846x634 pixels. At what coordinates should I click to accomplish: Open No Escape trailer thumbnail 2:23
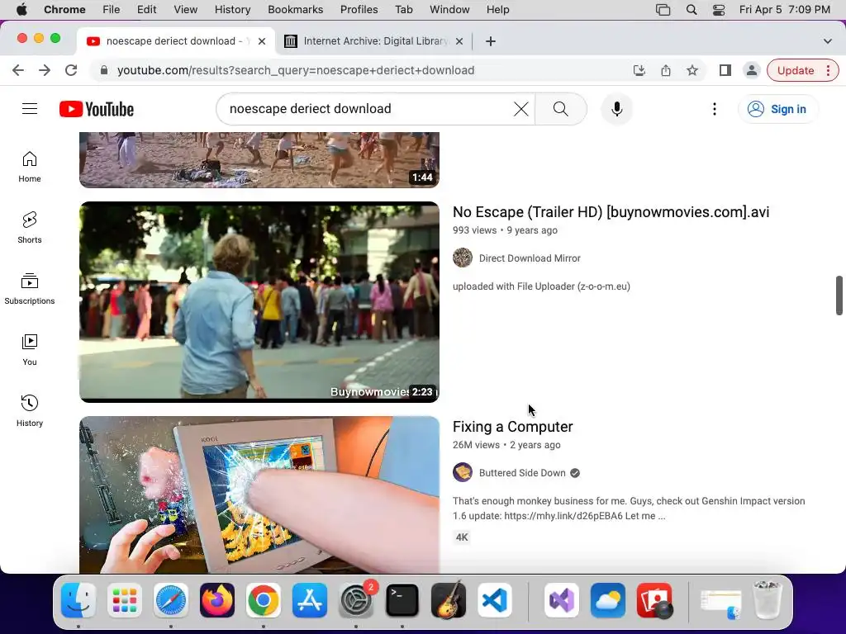pos(259,302)
